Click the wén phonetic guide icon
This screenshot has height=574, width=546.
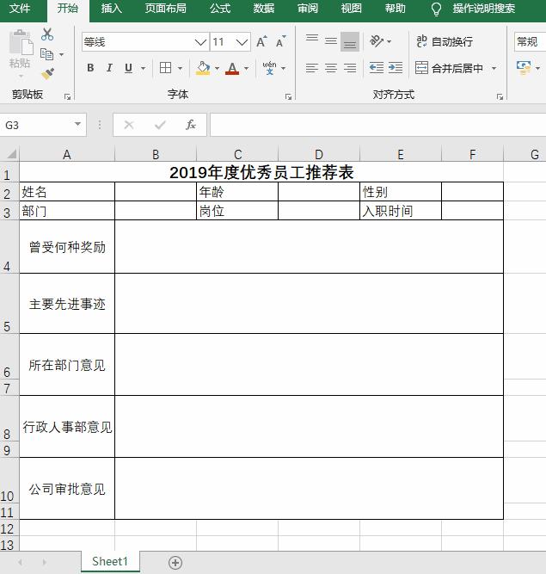(x=269, y=68)
